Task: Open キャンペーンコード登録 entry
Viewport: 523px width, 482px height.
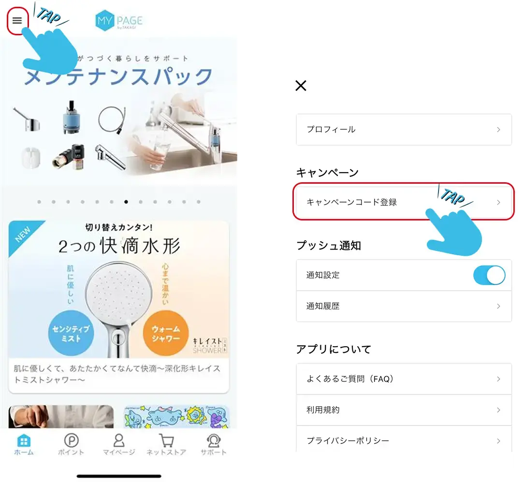Action: coord(404,202)
